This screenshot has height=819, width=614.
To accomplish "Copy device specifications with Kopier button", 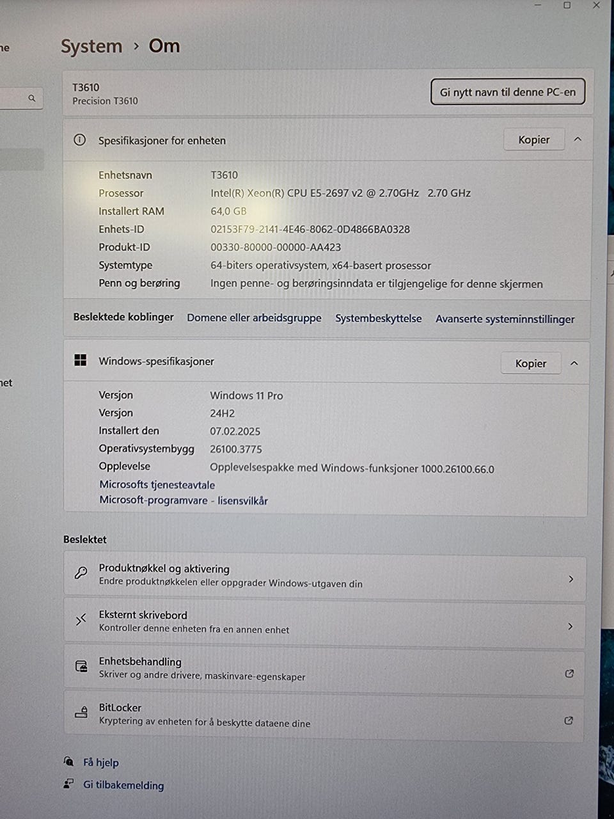I will click(534, 139).
